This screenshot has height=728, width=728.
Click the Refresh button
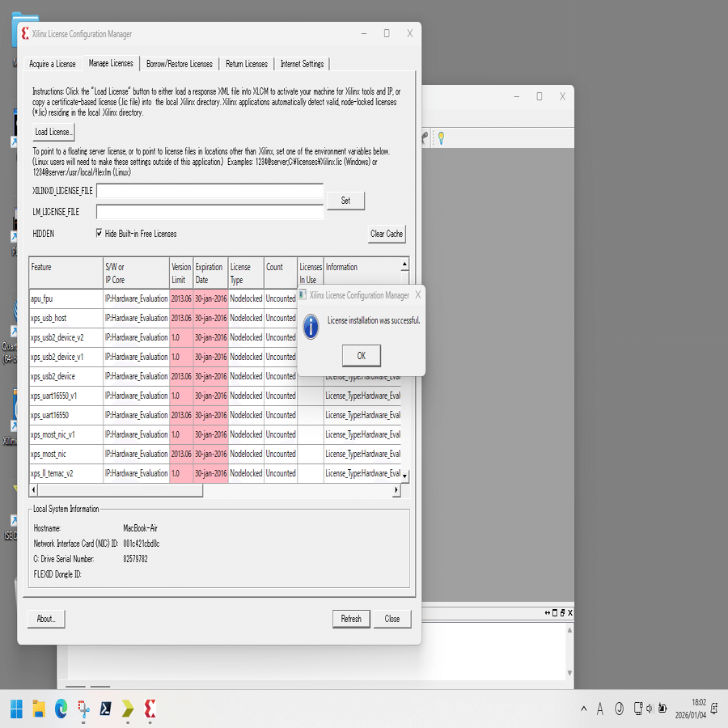(x=351, y=619)
